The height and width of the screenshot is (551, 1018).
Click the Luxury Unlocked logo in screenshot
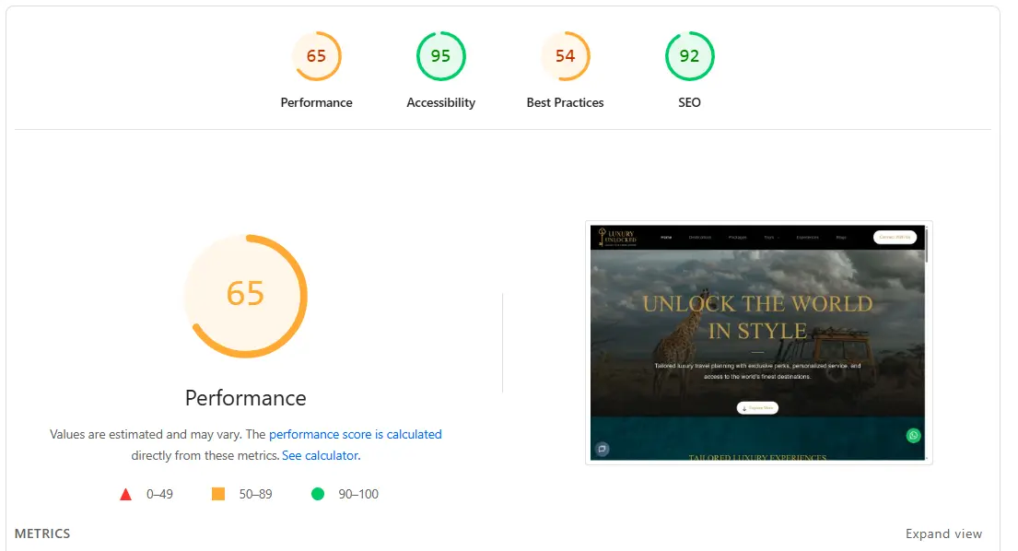(x=617, y=237)
